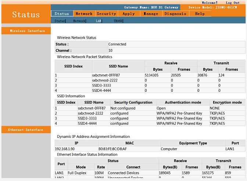
Task: Select the Status tab in orange navigation bar
Action: pos(61,14)
